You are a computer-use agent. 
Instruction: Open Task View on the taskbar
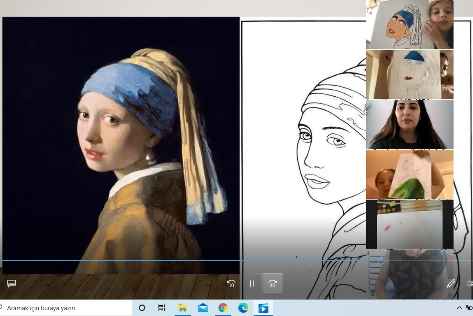(162, 308)
